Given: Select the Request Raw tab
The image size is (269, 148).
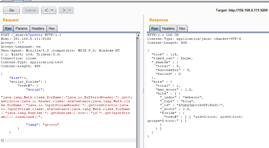Looking at the screenshot, I should (8, 28).
